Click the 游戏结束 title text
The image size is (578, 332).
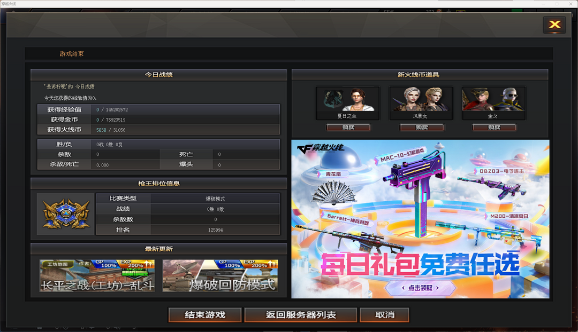(72, 54)
